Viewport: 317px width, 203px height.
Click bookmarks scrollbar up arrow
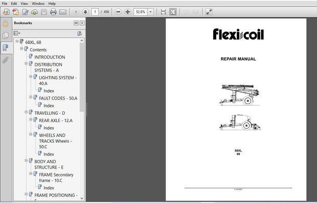(82, 40)
